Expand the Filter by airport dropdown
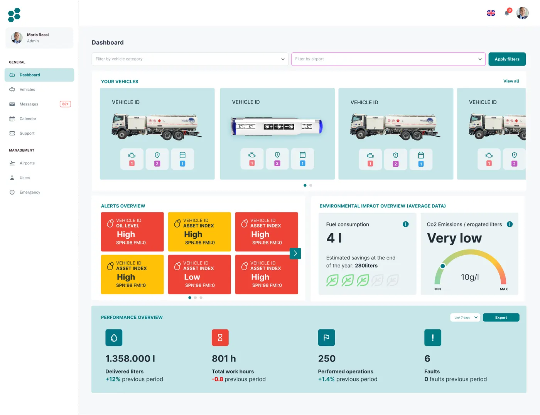Screen dimensions: 540x415 click(388, 59)
